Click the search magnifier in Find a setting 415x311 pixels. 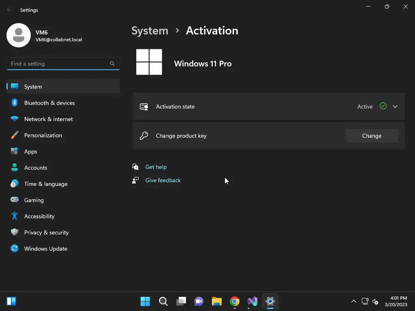112,64
